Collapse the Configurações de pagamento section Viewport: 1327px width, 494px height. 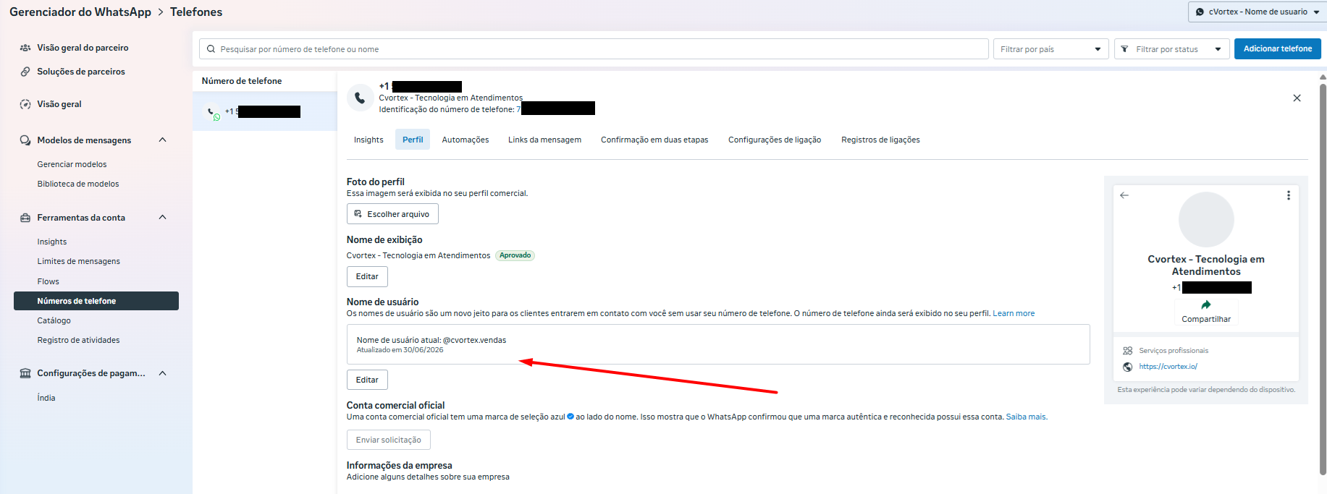click(x=162, y=373)
